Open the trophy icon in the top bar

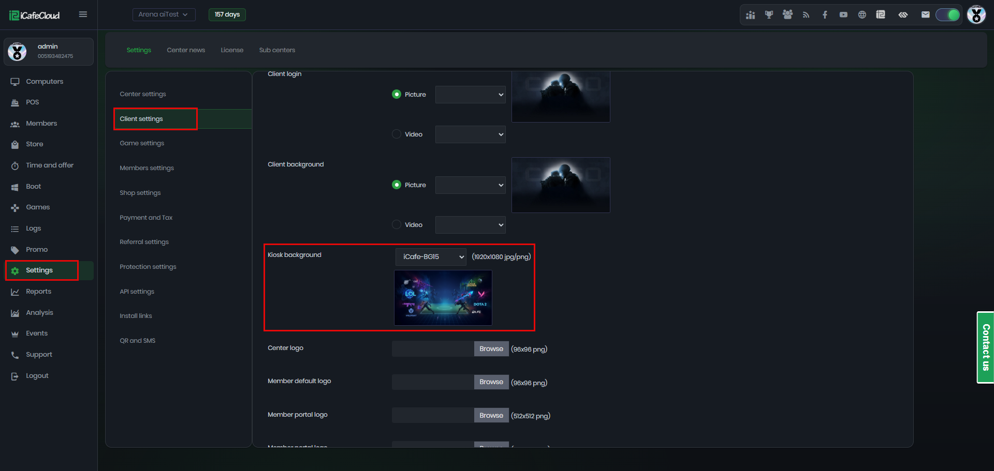pos(769,15)
